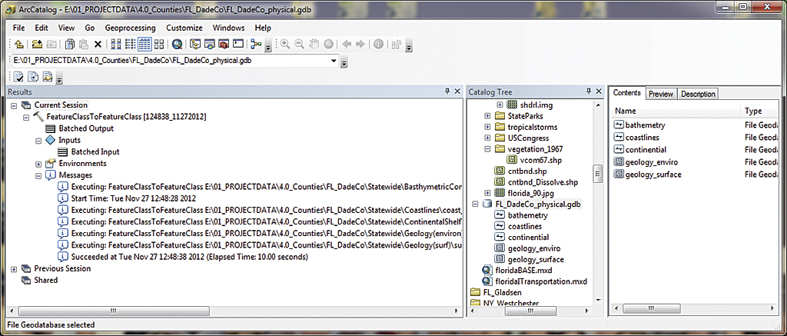Select geology_surface in the Contents list
Image resolution: width=787 pixels, height=336 pixels.
[x=653, y=175]
